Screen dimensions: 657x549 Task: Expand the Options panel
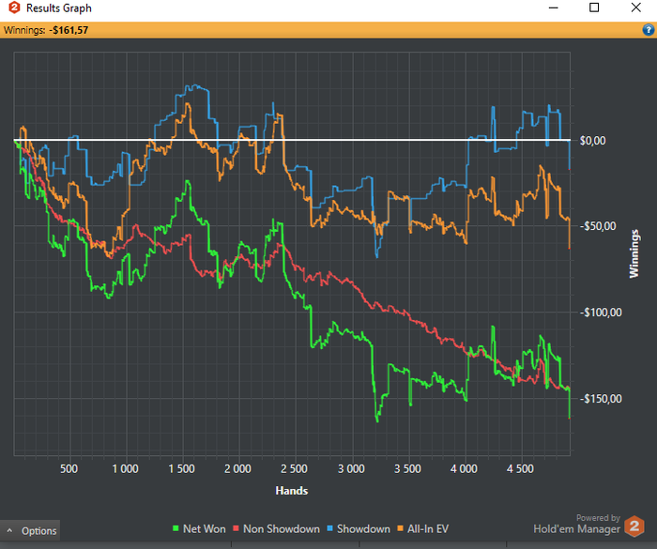coord(30,530)
